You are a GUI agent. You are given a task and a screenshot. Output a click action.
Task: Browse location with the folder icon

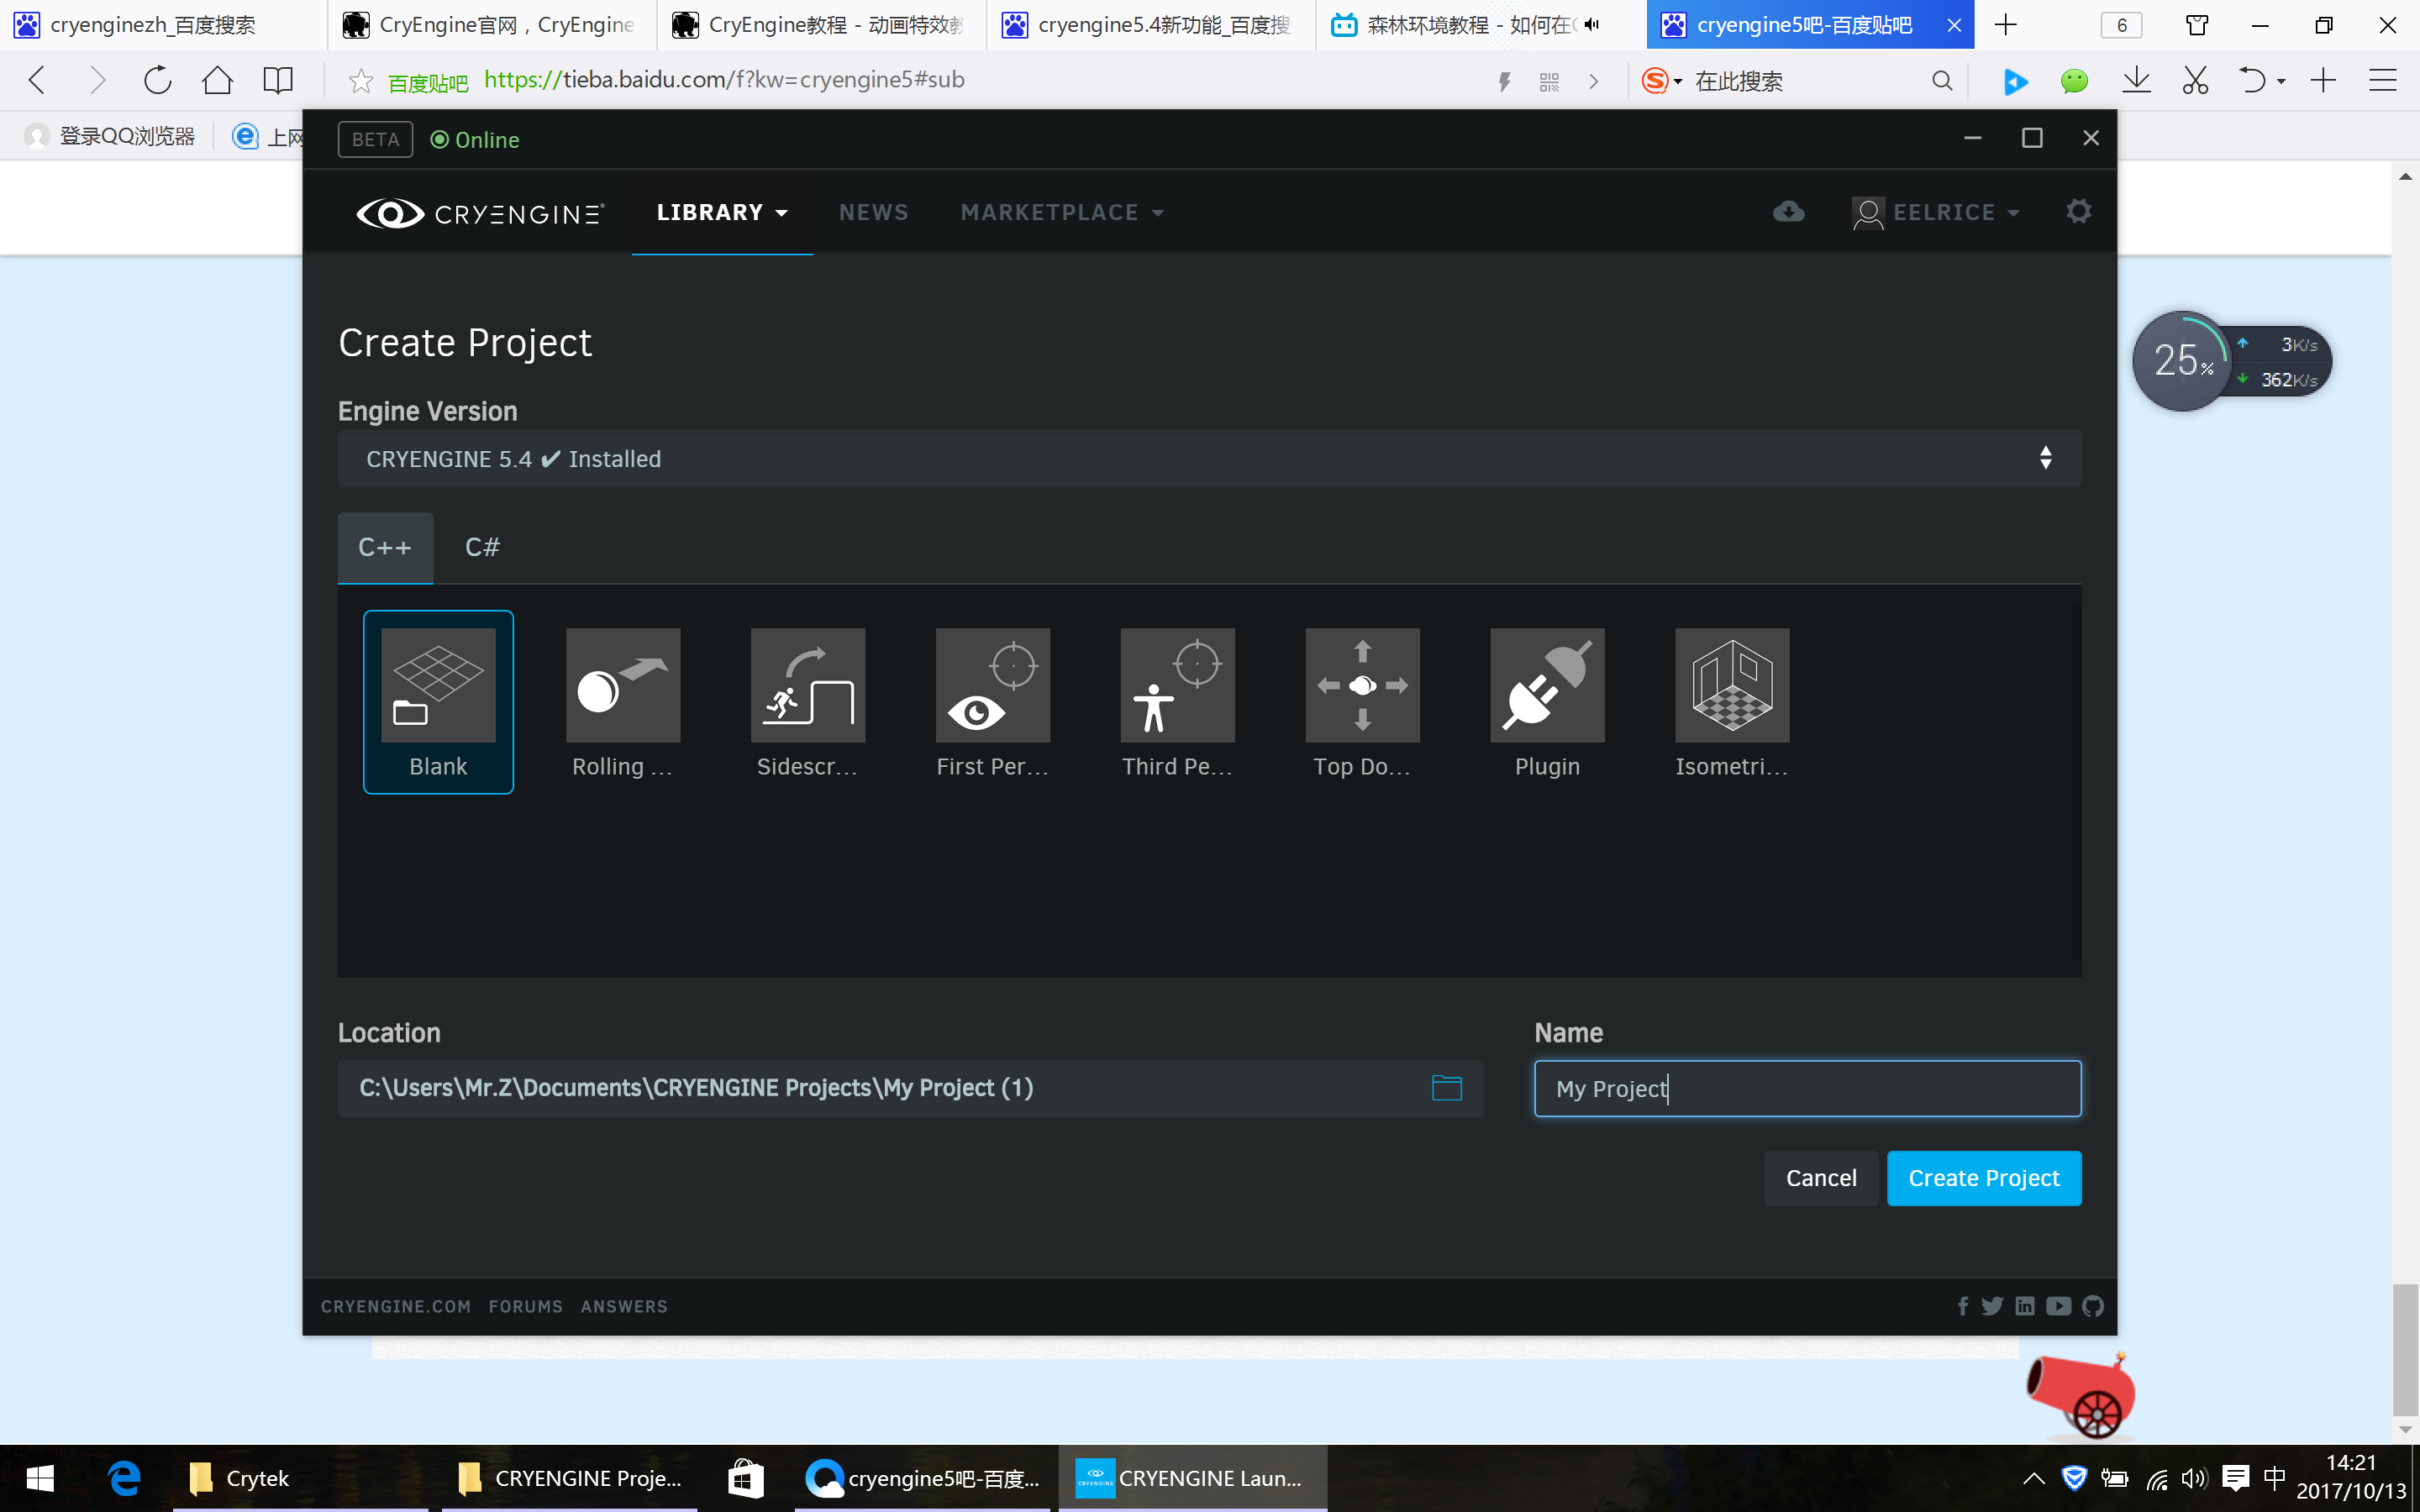tap(1446, 1088)
